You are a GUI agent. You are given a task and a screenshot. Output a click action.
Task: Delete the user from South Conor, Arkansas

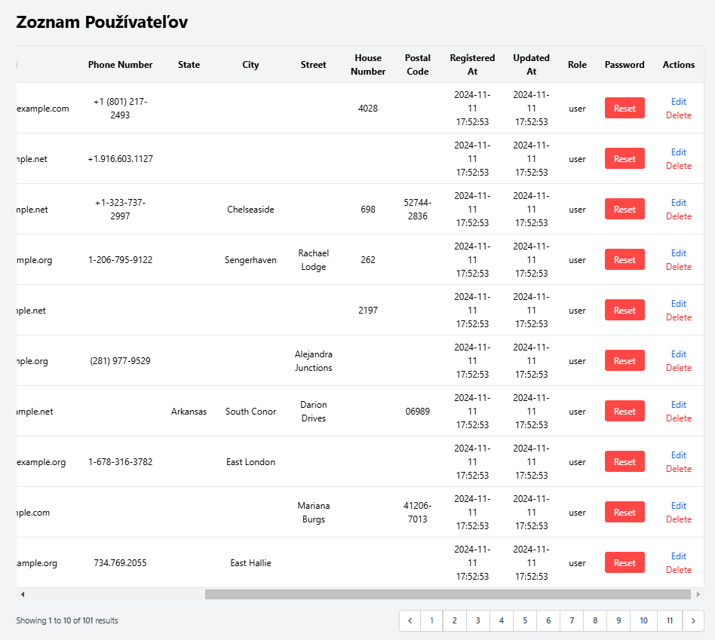point(678,418)
